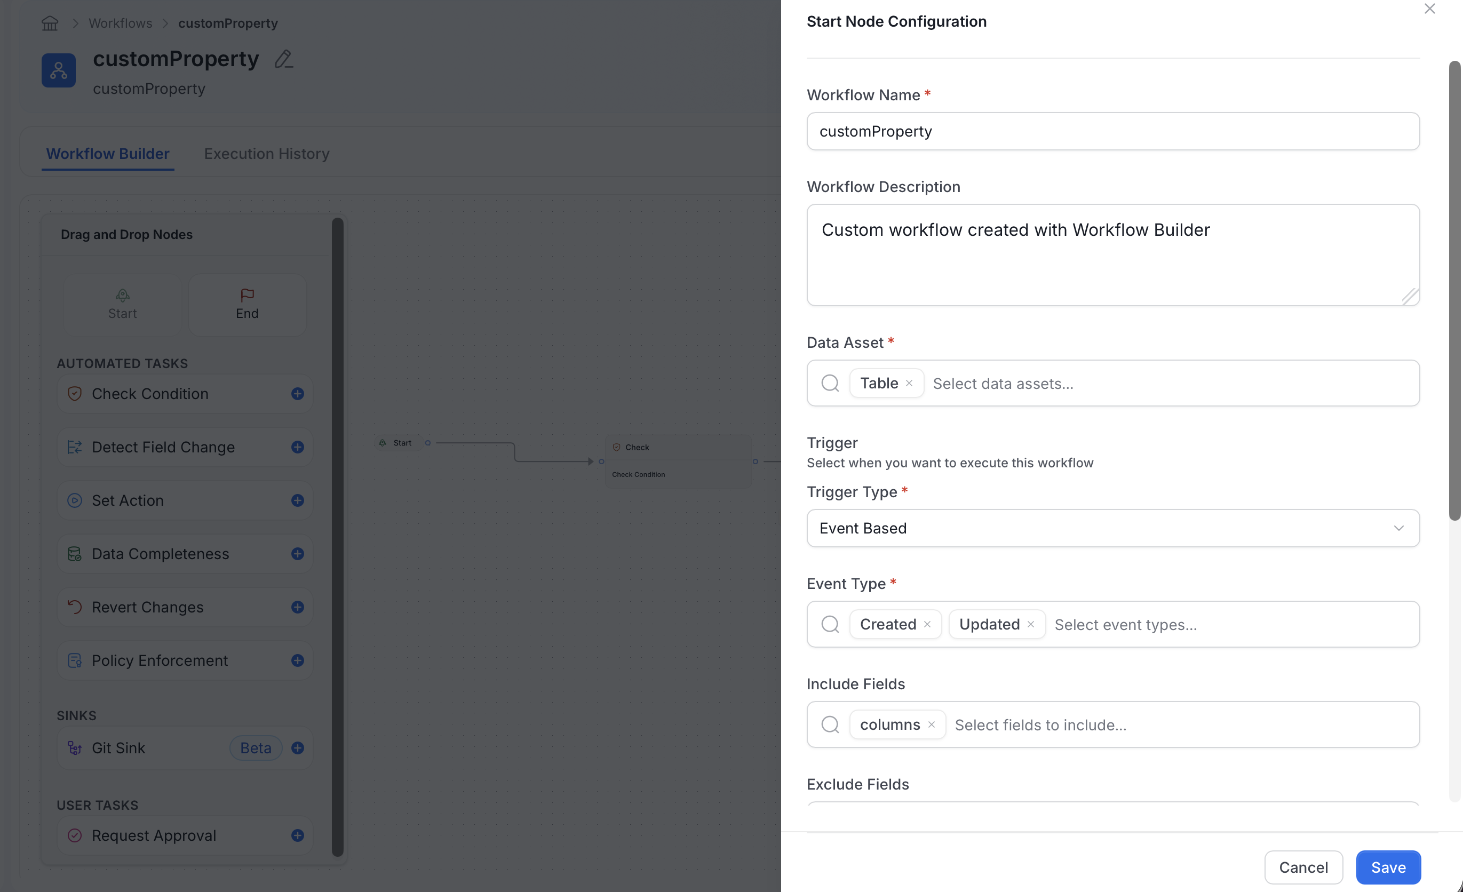The width and height of the screenshot is (1463, 892).
Task: Select the End node in palette
Action: coord(247,305)
